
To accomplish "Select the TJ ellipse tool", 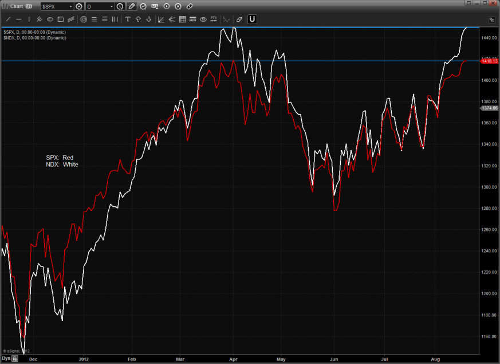I will pos(203,19).
